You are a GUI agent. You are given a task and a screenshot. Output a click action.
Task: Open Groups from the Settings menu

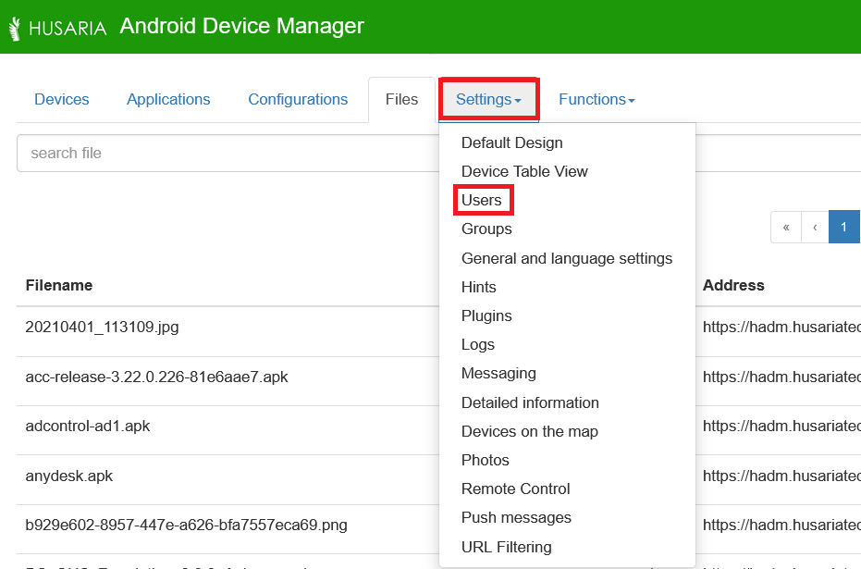486,229
